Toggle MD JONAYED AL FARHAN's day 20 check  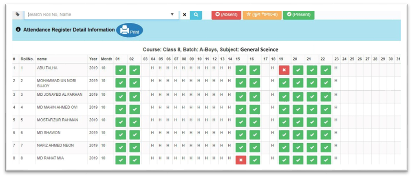pos(298,97)
